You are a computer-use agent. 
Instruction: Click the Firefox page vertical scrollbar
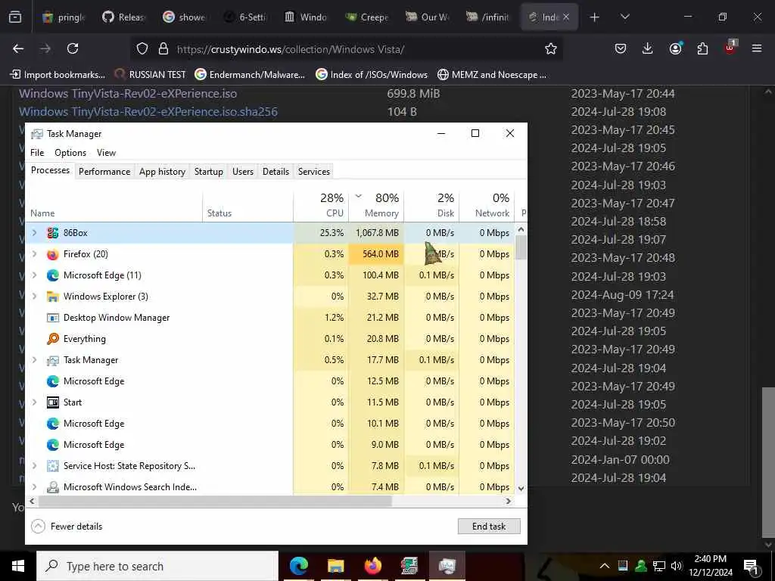(x=768, y=462)
